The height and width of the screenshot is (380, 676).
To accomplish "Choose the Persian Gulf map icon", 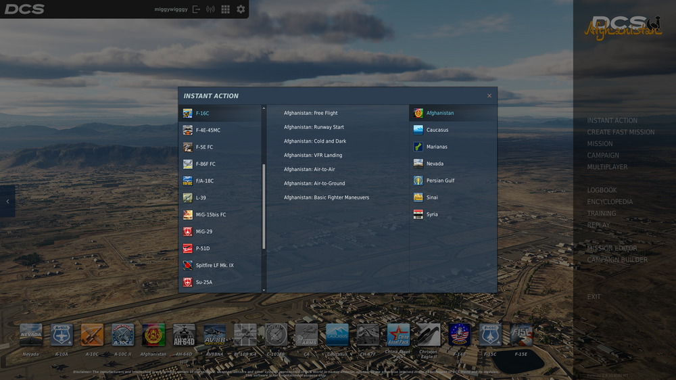I will pyautogui.click(x=418, y=181).
